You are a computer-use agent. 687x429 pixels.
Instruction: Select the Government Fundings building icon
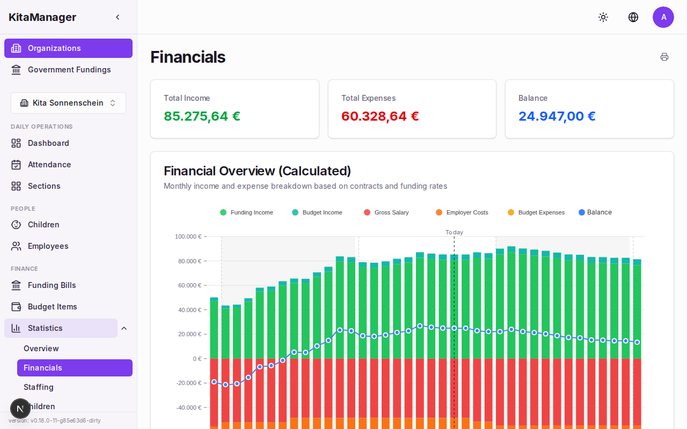16,70
